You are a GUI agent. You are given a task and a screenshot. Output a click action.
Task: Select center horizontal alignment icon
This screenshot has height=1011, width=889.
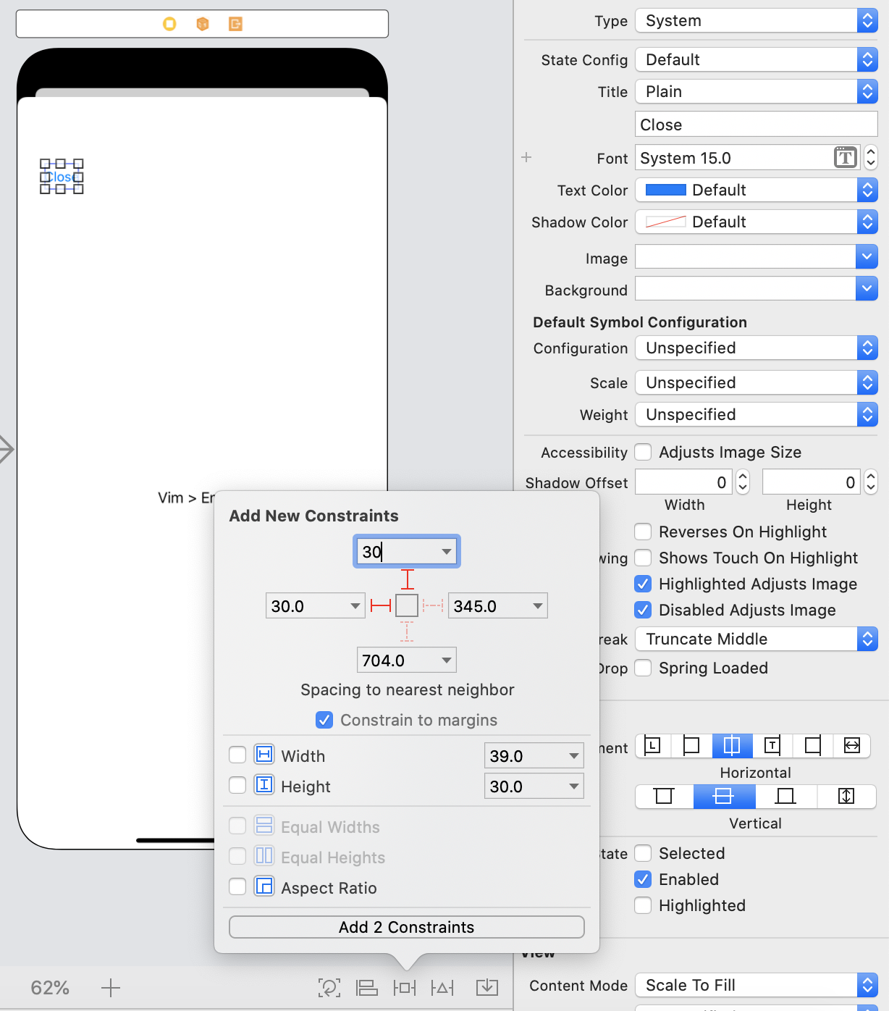tap(732, 745)
